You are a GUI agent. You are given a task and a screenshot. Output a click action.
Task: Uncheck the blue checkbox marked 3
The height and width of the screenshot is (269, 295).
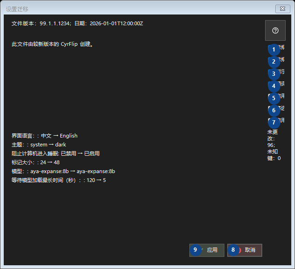click(271, 72)
